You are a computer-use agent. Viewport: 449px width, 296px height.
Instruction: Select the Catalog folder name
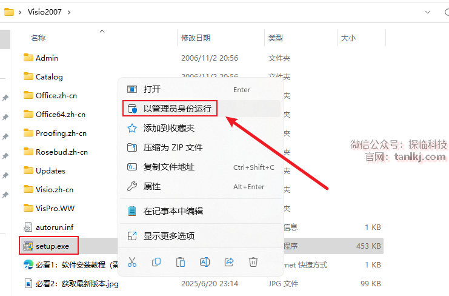(x=49, y=77)
